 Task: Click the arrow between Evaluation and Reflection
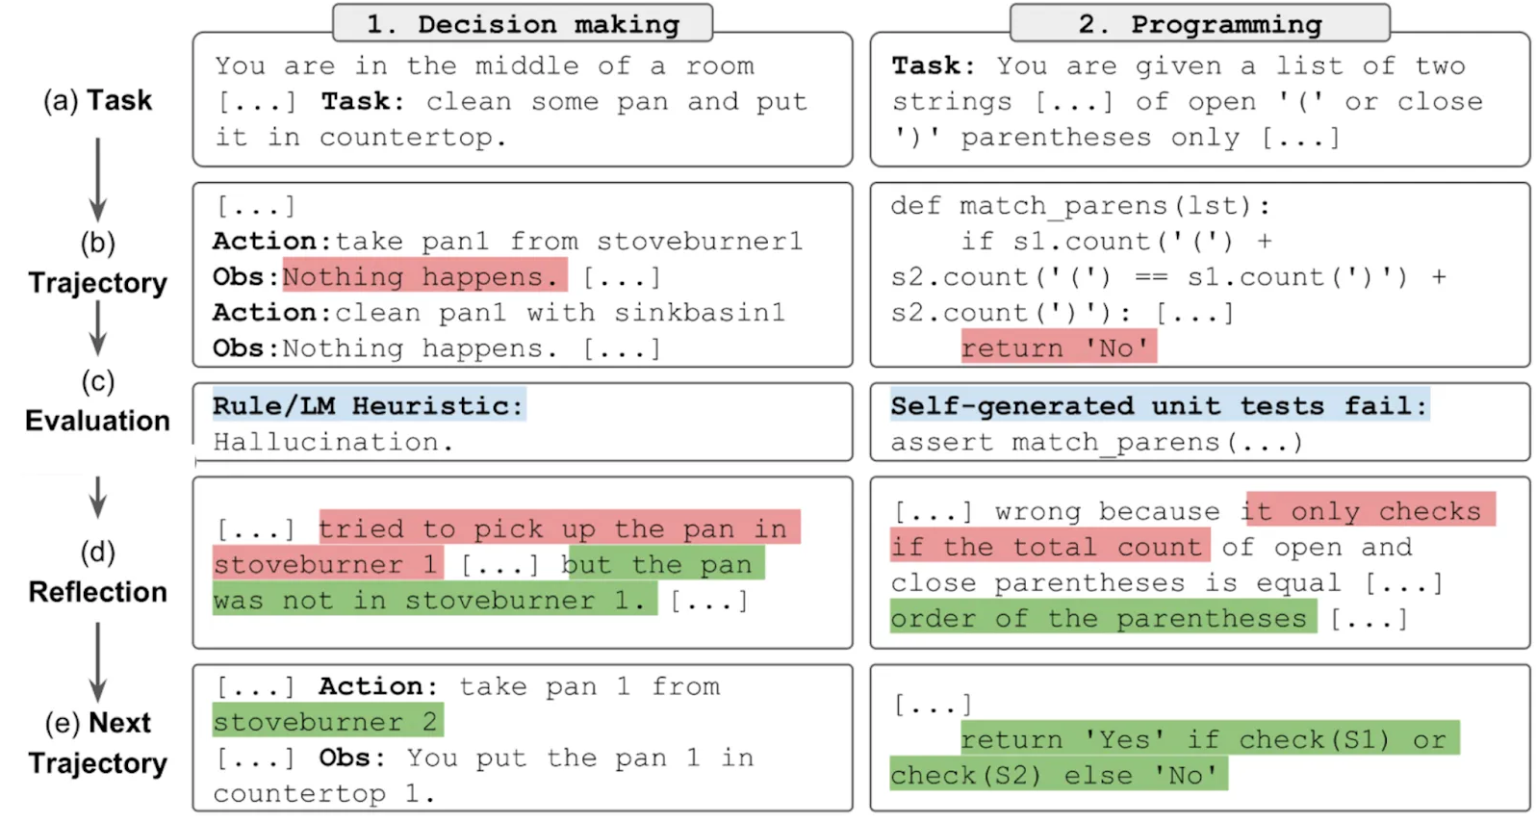[97, 497]
